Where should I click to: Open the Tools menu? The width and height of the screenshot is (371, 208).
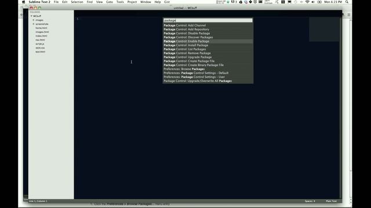120,2
